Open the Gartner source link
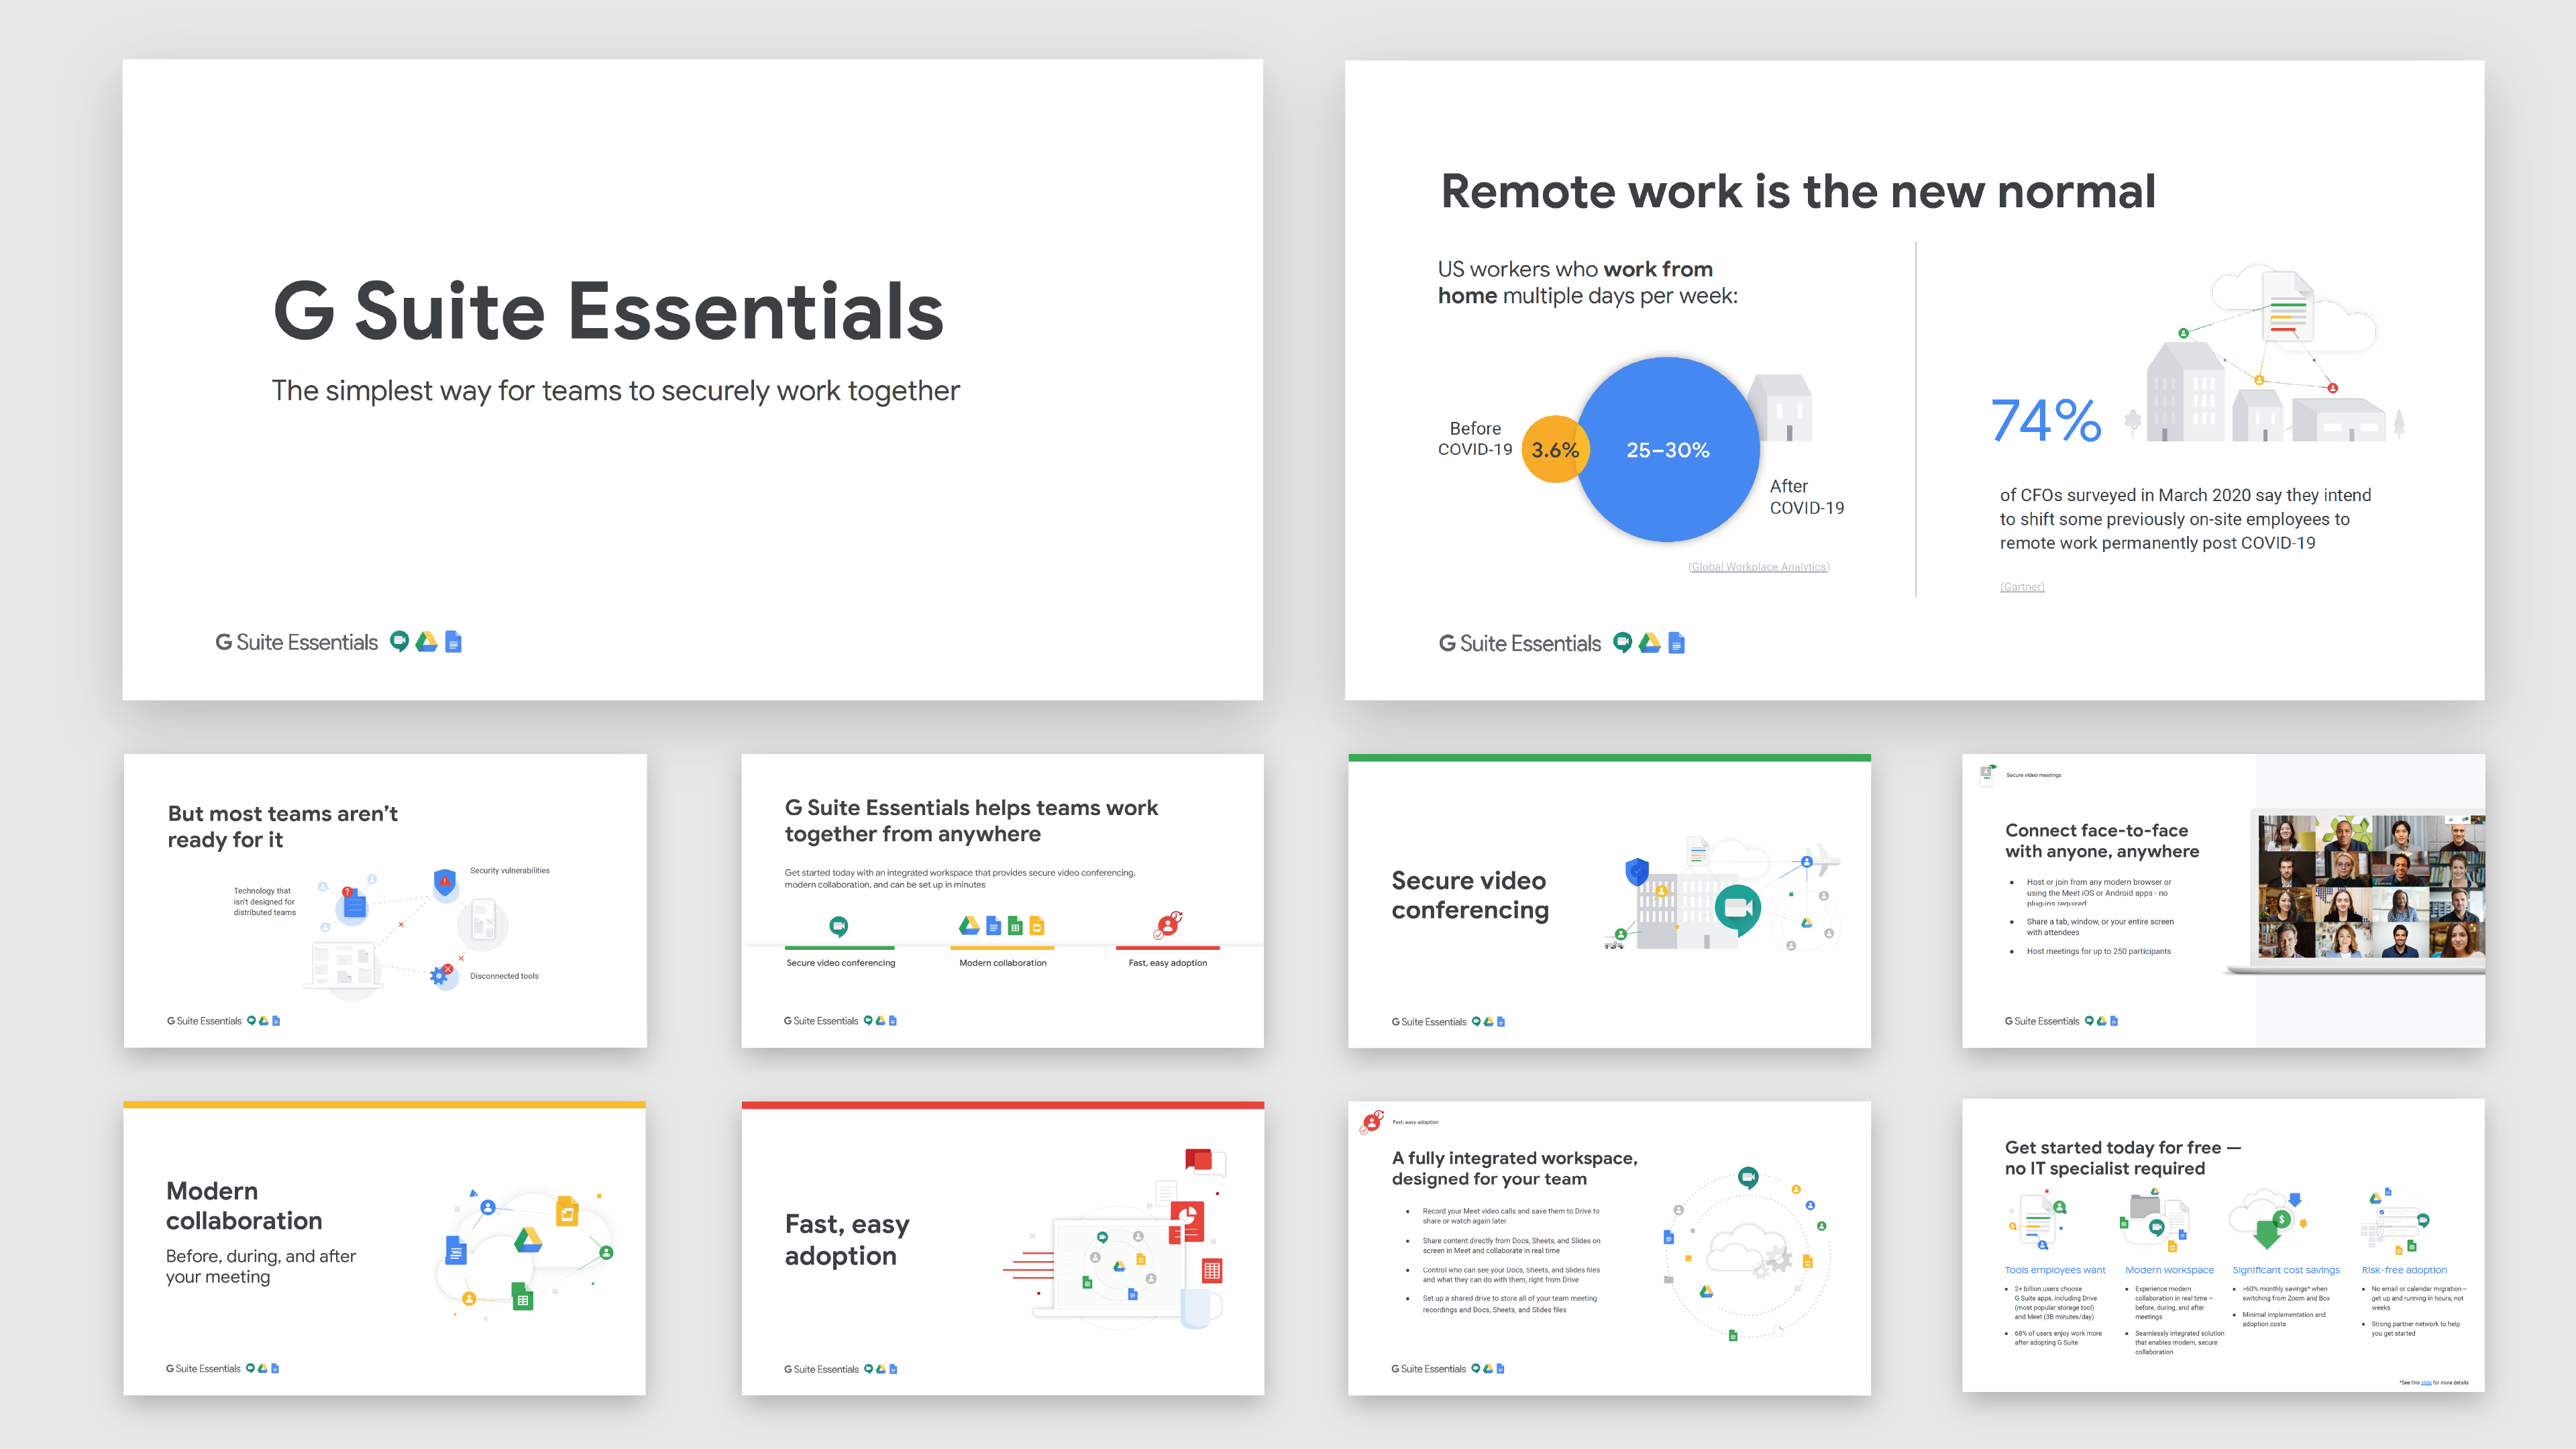 click(2022, 587)
